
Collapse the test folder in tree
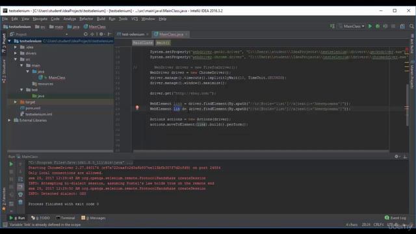21,90
